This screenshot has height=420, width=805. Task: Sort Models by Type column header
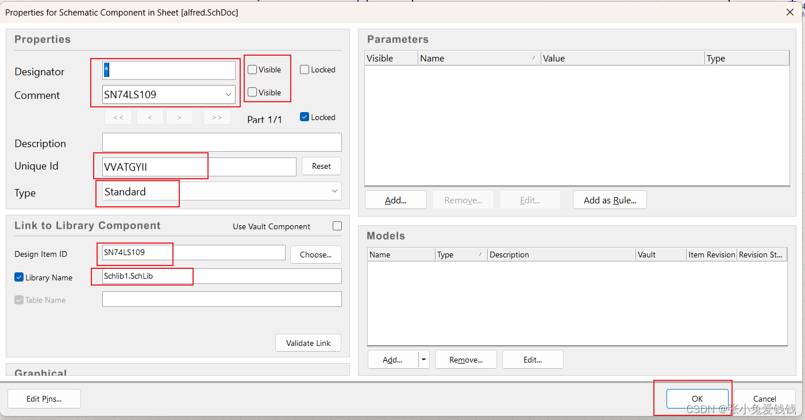(x=461, y=255)
